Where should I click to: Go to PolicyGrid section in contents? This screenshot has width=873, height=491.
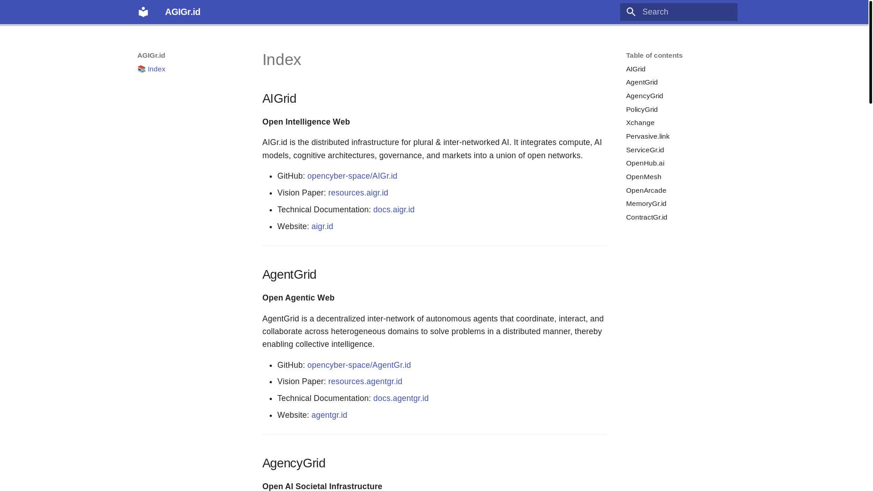pos(642,110)
